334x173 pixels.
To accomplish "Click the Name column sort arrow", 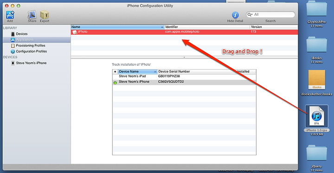I will click(162, 27).
